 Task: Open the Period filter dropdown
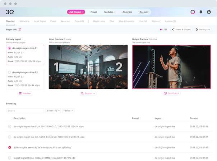pyautogui.click(x=68, y=111)
